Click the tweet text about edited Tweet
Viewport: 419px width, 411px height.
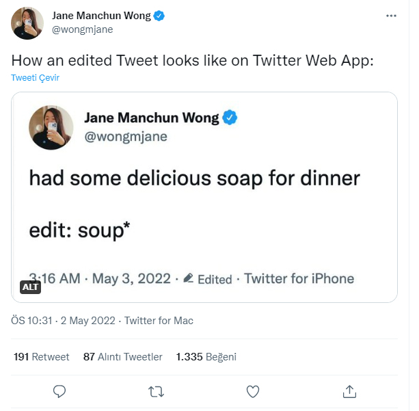coord(192,59)
